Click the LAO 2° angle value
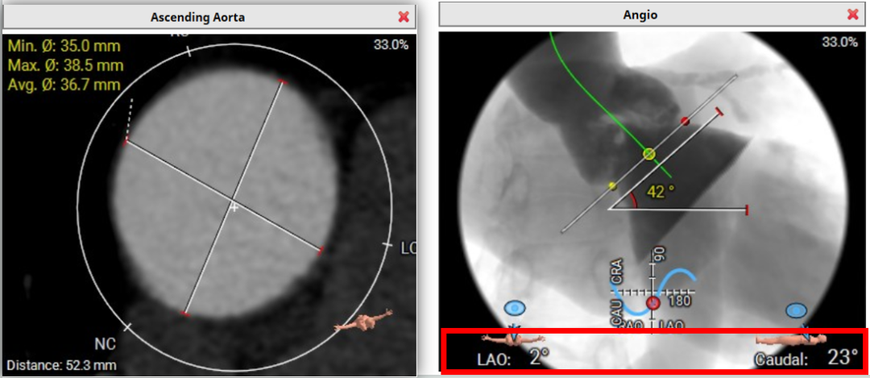Screen dimensions: 870x378 pyautogui.click(x=538, y=355)
